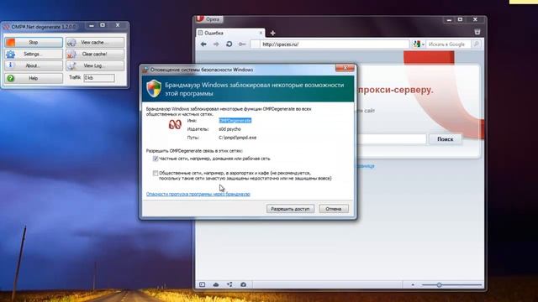Open firewall risks link at dialog bottom
Image resolution: width=538 pixels, height=302 pixels.
coord(198,194)
